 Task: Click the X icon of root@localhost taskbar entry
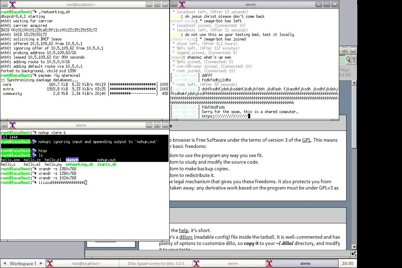click(x=50, y=263)
